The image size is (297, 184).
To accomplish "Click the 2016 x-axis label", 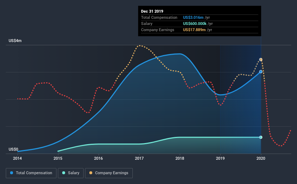I will [98, 158].
